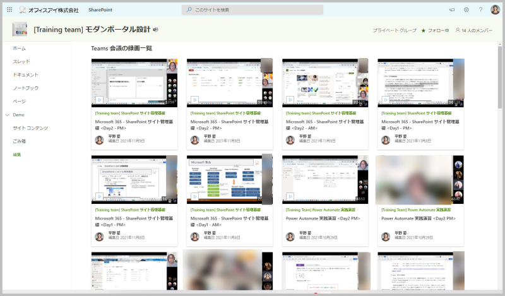Go to ホーム in left navigation
The height and width of the screenshot is (296, 505).
pyautogui.click(x=20, y=49)
